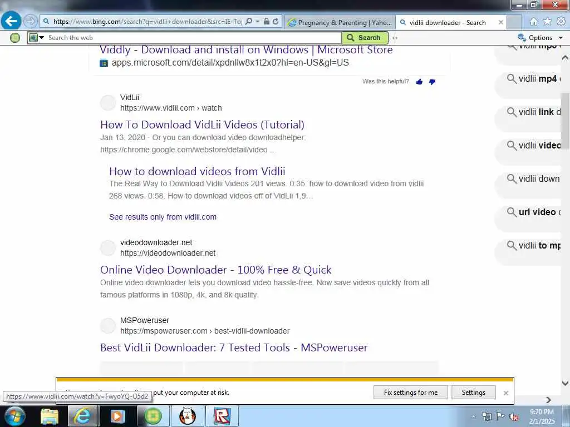
Task: Click https://www.vidlii.com › watch URL text
Action: (x=171, y=108)
